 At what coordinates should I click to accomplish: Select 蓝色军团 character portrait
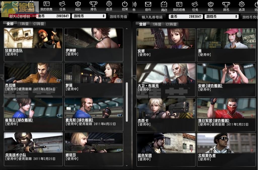coord(166,143)
